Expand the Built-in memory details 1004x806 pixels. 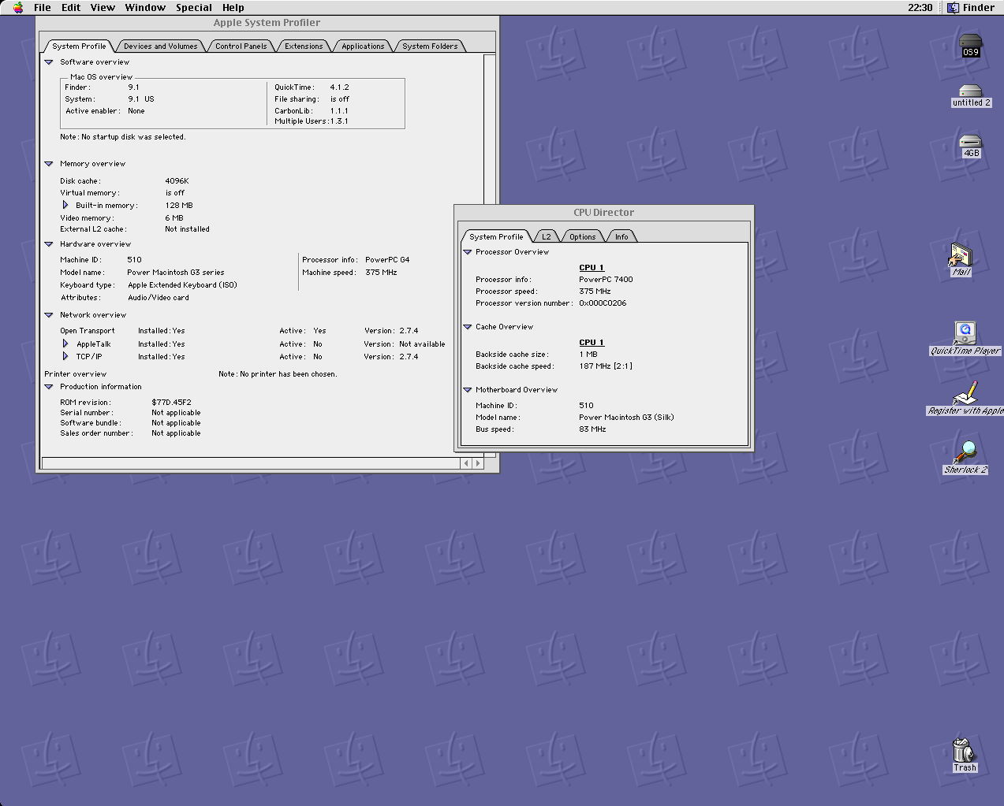tap(65, 205)
